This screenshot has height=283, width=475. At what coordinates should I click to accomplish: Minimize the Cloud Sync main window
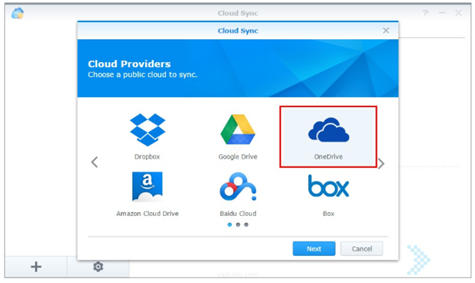point(442,13)
